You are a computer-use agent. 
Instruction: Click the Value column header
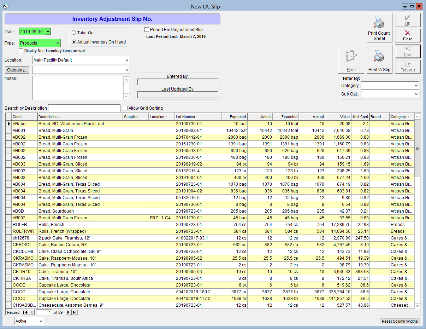[338, 117]
